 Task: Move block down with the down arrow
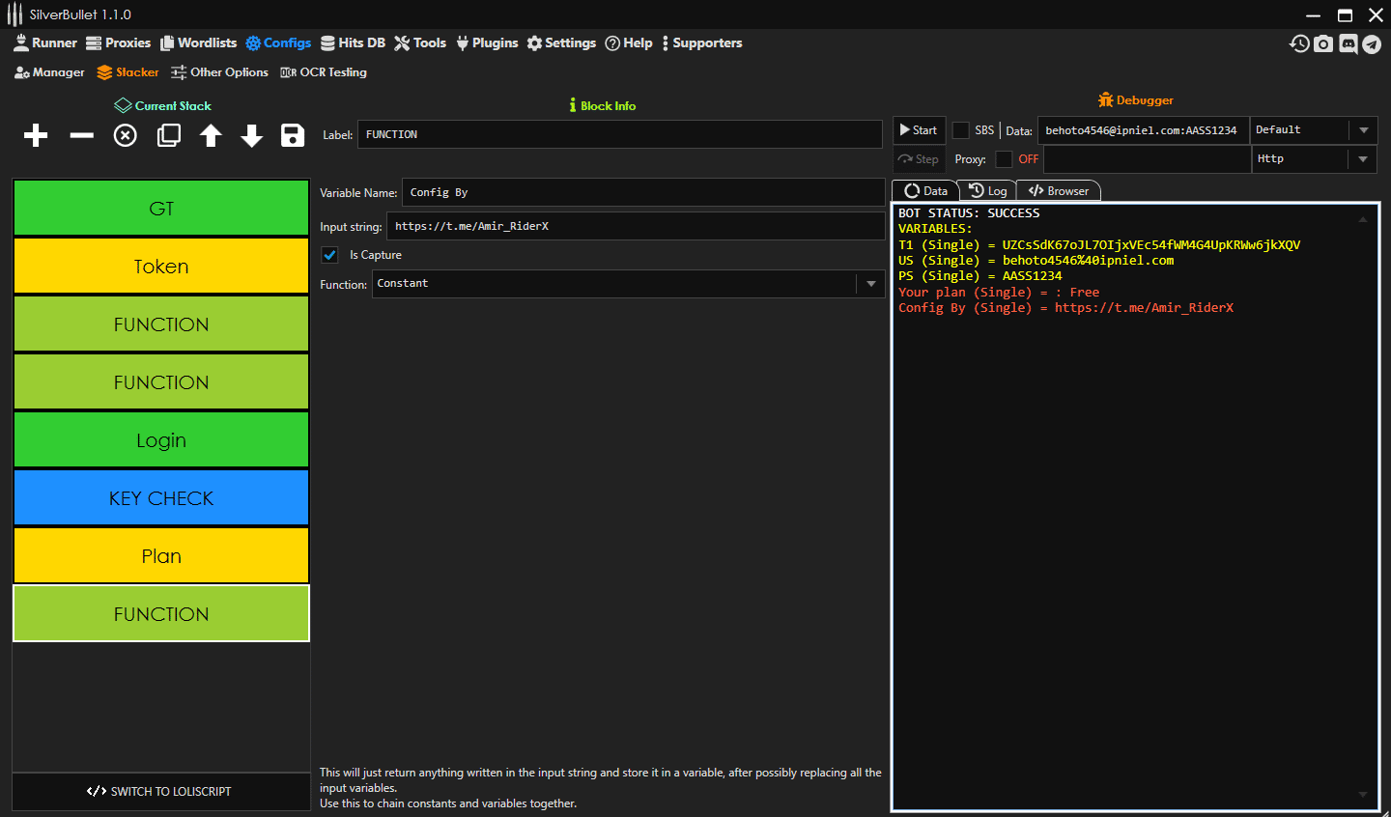(252, 135)
